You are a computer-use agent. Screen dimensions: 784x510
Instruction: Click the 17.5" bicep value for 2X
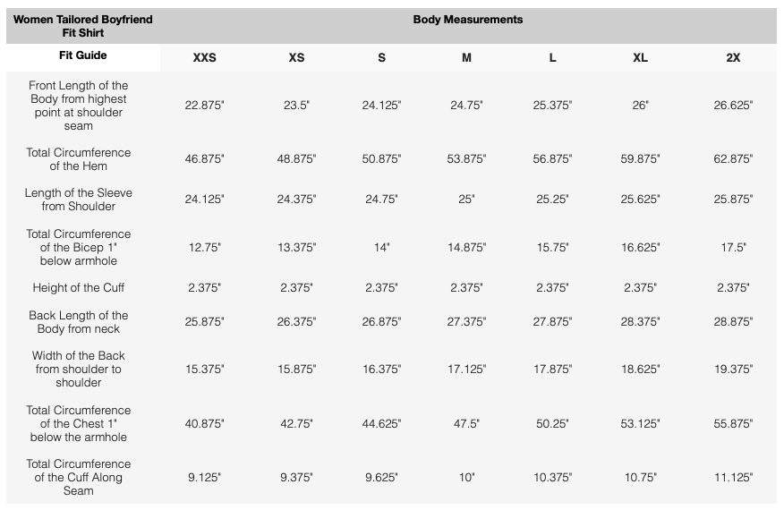pos(733,248)
